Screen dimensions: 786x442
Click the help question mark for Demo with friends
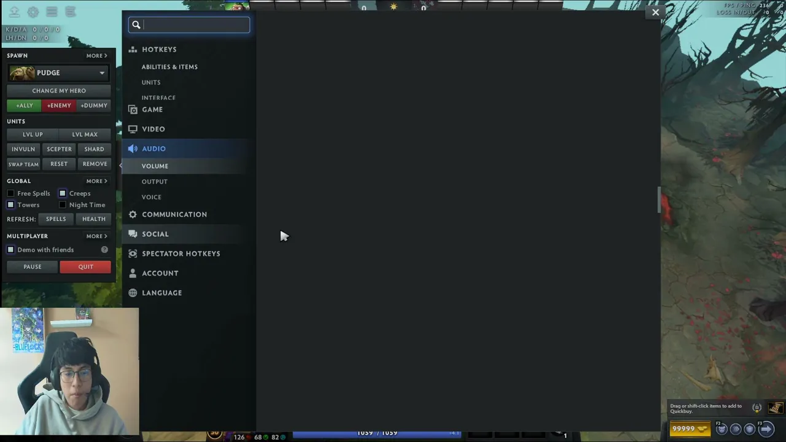pos(104,250)
